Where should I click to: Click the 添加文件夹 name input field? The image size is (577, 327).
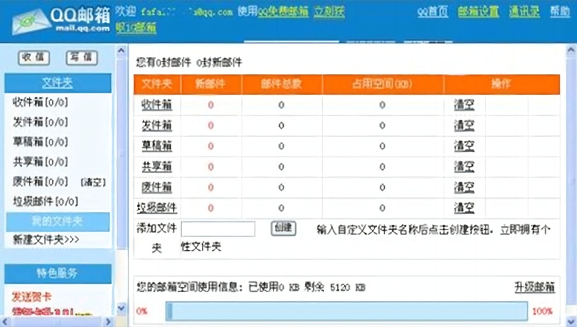(x=218, y=229)
